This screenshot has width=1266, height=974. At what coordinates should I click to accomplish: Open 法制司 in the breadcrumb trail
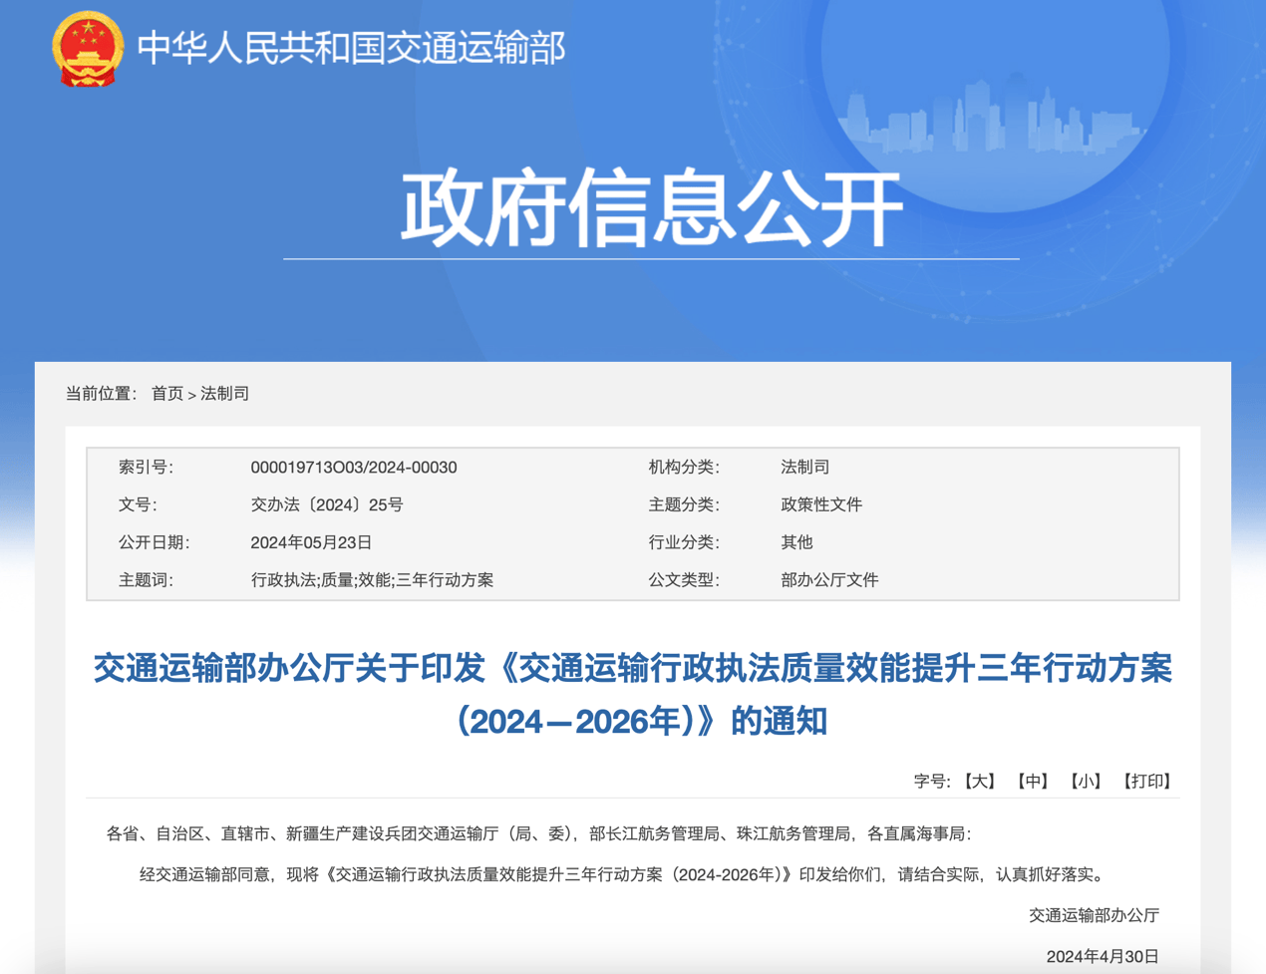coord(225,394)
